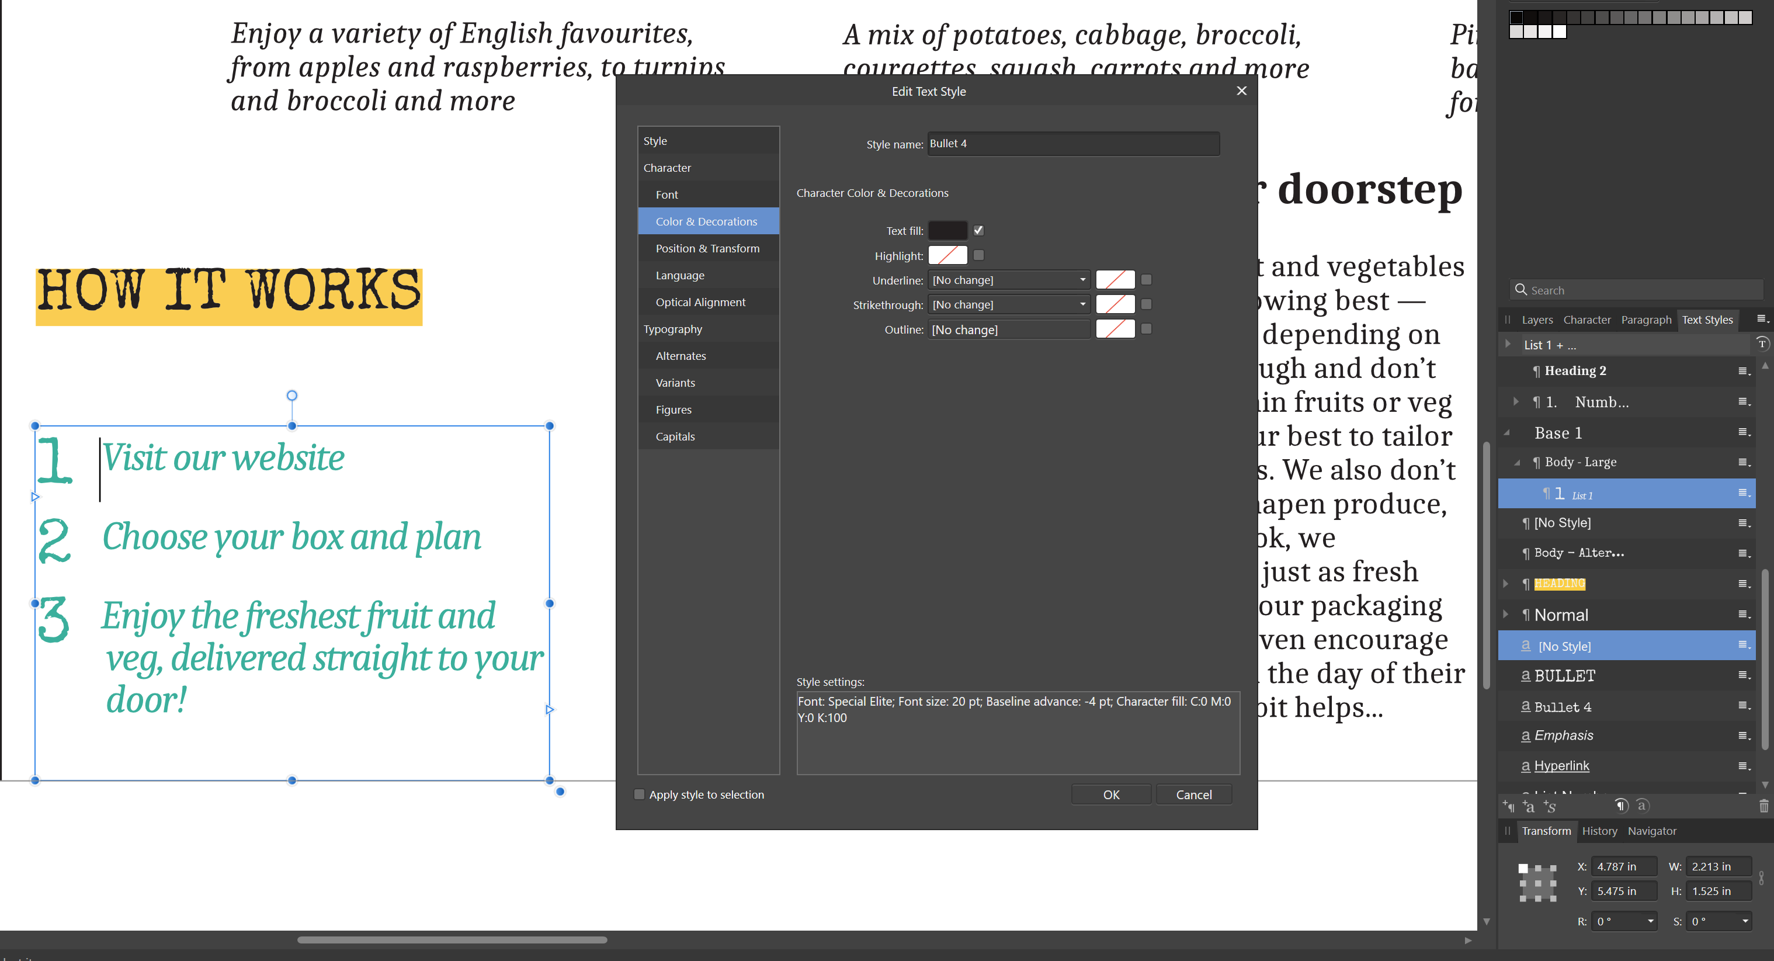Open the Strikethrough dropdown
Image resolution: width=1774 pixels, height=961 pixels.
point(1008,304)
